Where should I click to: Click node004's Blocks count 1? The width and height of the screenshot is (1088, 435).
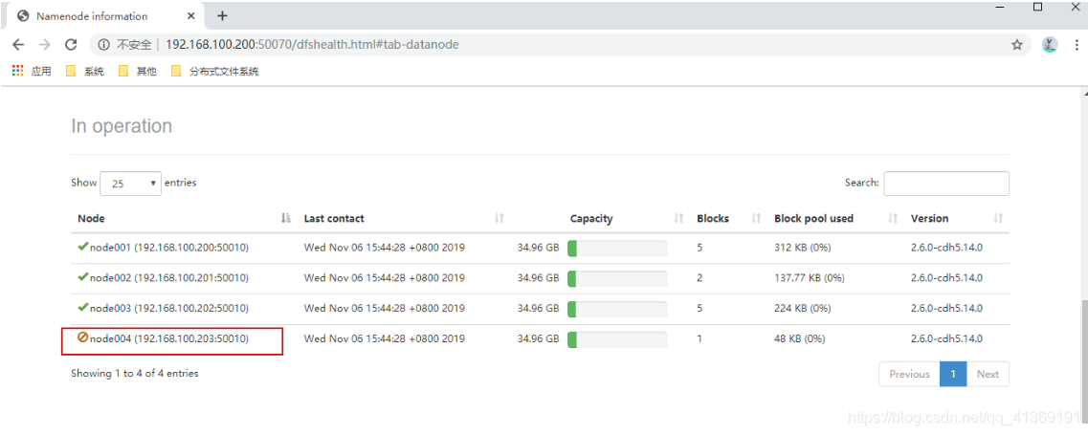(x=699, y=338)
